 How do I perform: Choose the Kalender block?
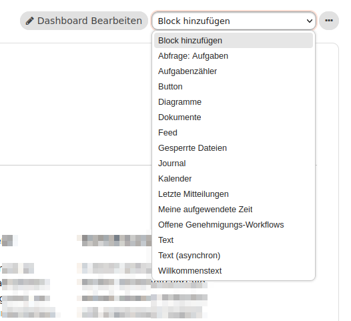(x=234, y=179)
